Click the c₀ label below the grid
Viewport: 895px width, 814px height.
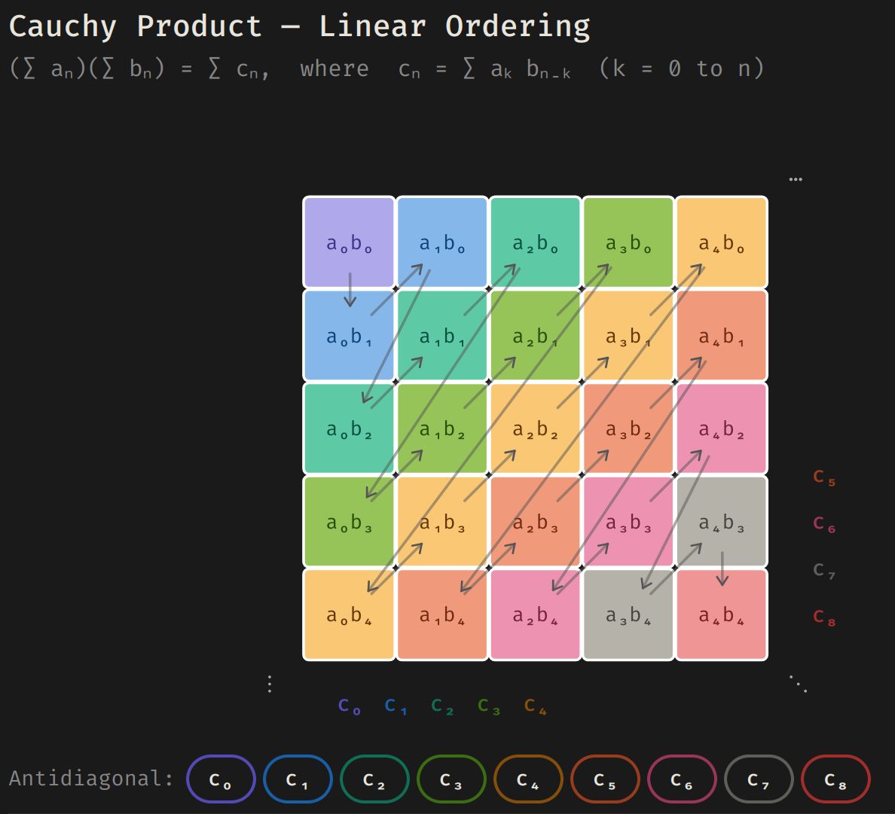(x=350, y=706)
